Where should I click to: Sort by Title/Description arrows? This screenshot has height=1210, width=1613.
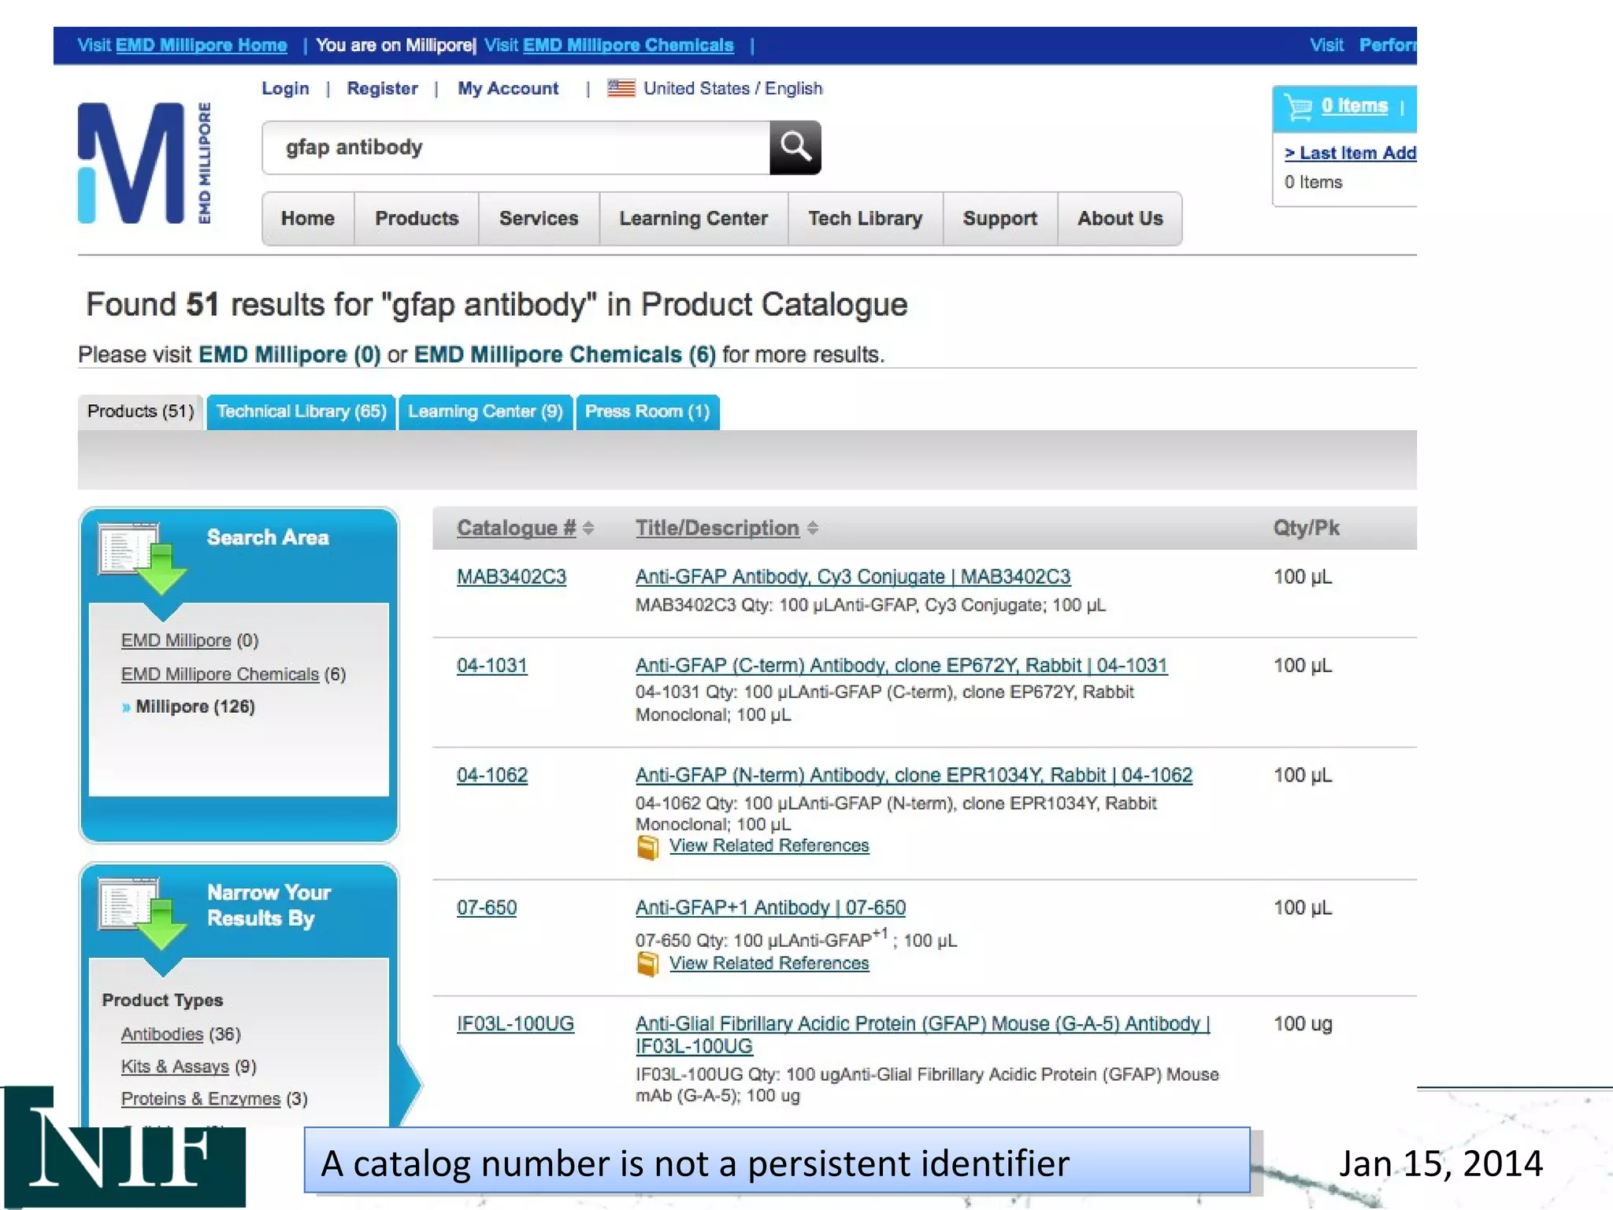tap(813, 529)
